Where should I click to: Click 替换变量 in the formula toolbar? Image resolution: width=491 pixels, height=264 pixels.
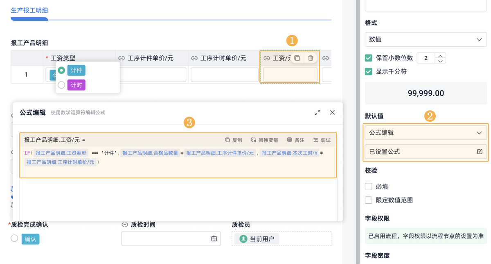(x=264, y=140)
